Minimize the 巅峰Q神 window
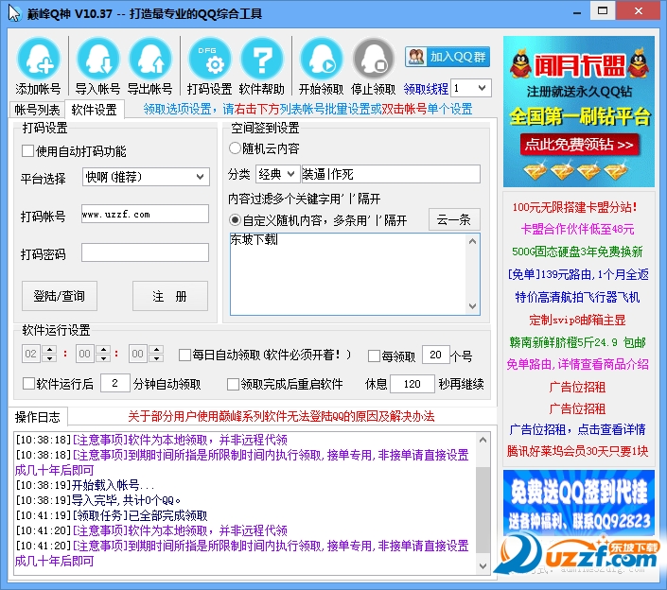 (577, 12)
